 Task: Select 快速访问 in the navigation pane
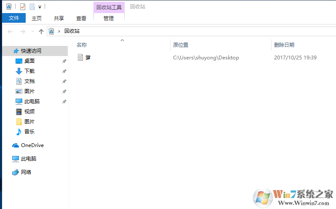coord(35,51)
